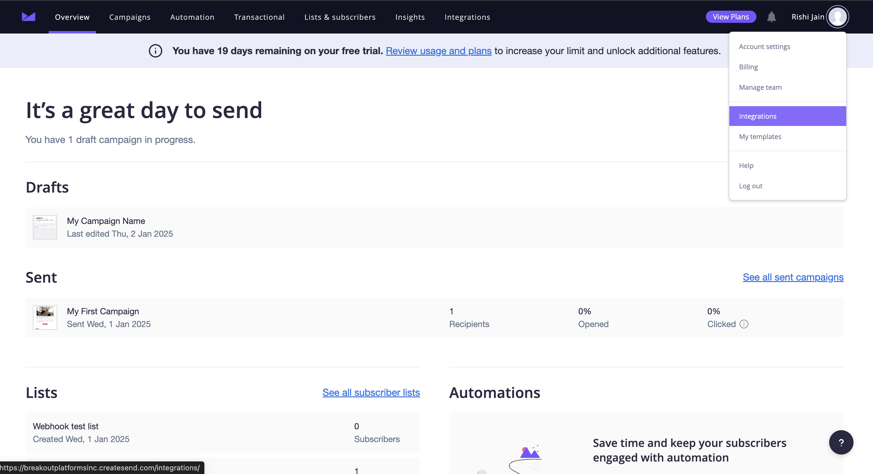
Task: Open the notifications bell
Action: click(x=772, y=16)
